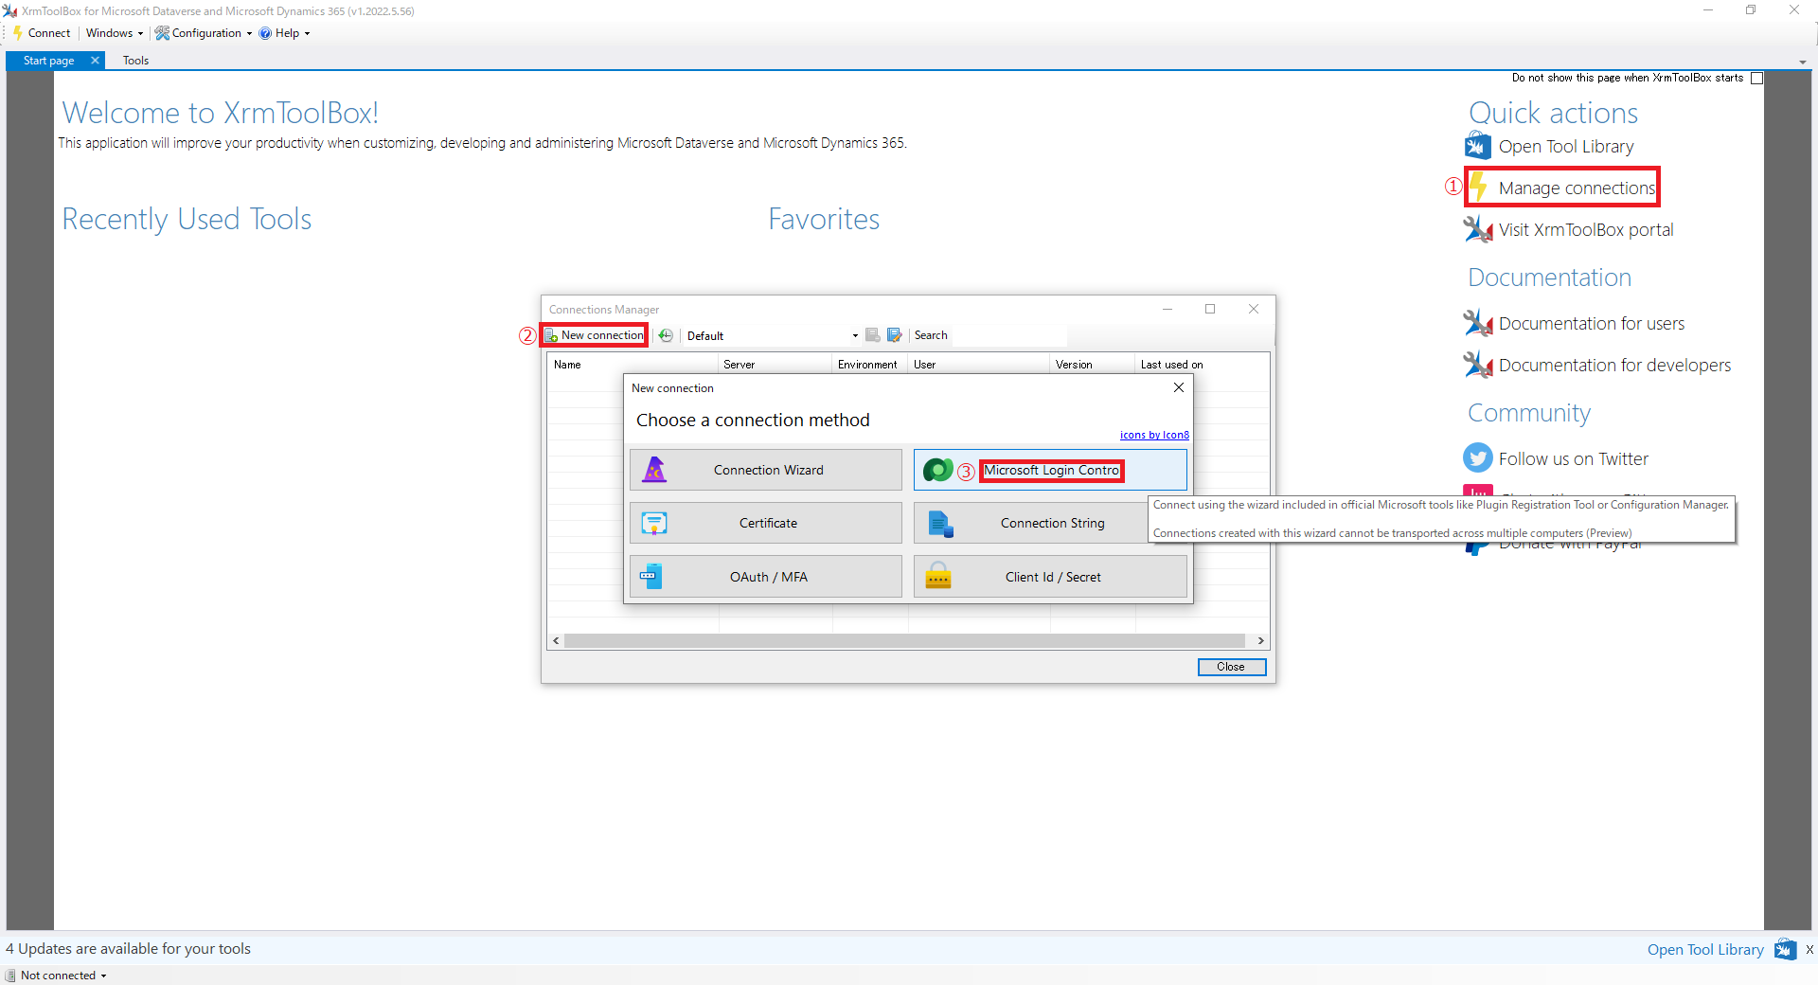Viewport: 1818px width, 985px height.
Task: Click New connection in Connections Manager
Action: pyautogui.click(x=595, y=335)
